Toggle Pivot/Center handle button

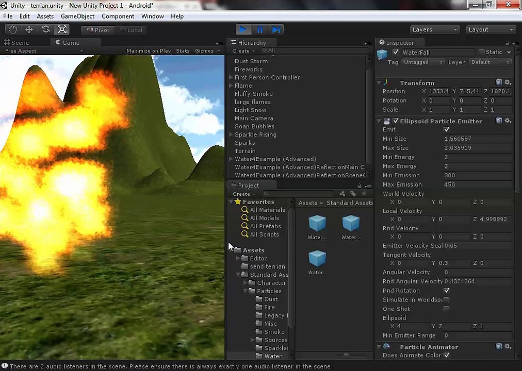[98, 30]
